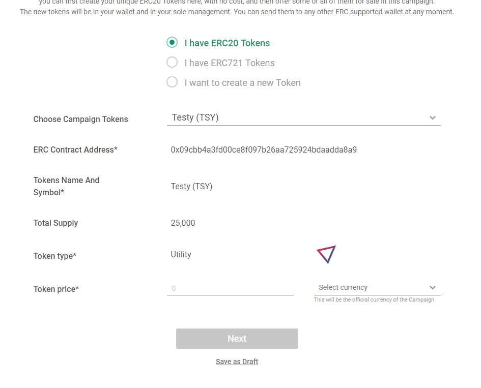
Task: Click the Utility token type value
Action: 181,255
